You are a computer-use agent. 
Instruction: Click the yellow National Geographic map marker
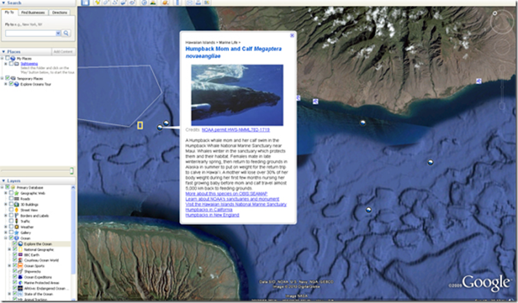tap(140, 125)
